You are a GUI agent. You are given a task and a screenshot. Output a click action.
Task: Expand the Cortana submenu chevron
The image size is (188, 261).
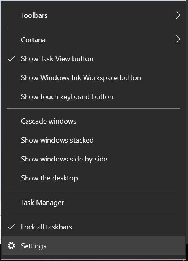click(x=178, y=39)
